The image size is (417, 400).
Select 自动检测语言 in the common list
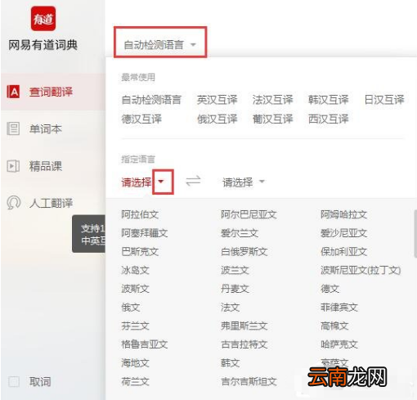click(151, 100)
